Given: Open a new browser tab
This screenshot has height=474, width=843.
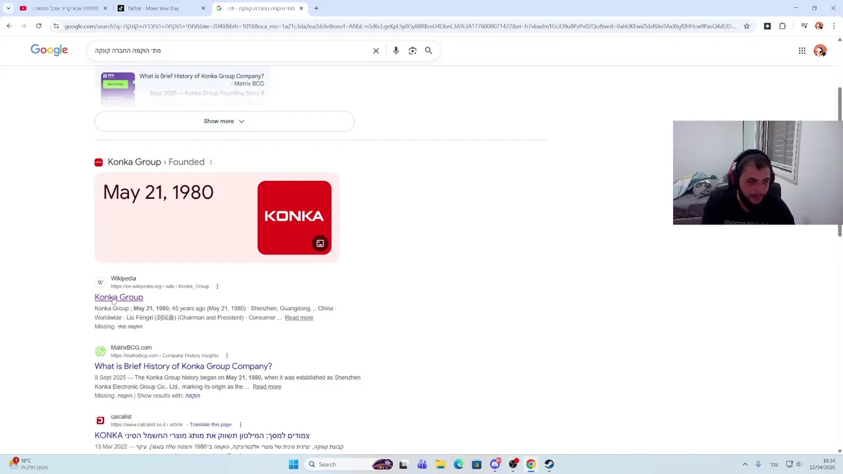Looking at the screenshot, I should tap(316, 9).
